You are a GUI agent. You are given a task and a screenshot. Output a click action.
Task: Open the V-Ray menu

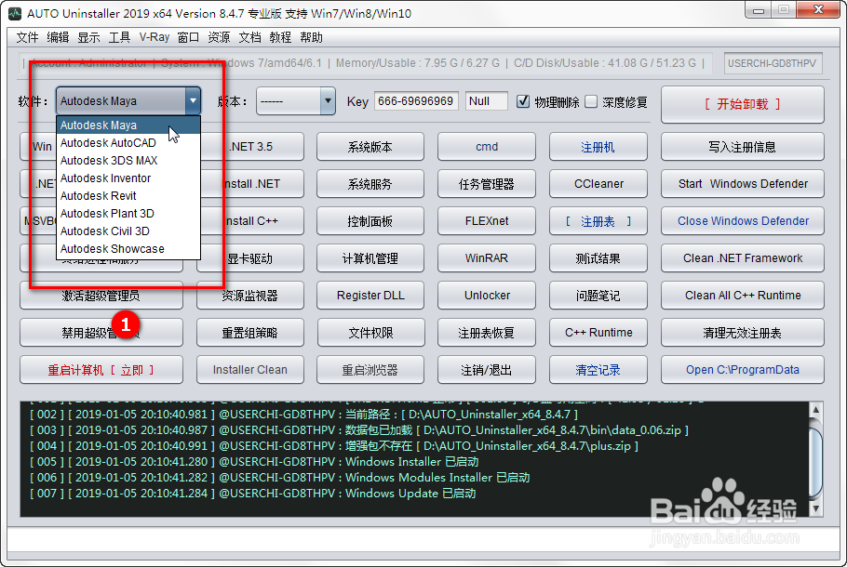pyautogui.click(x=154, y=37)
